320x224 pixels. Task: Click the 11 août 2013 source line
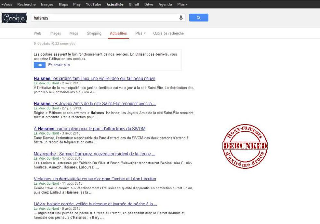coord(58,183)
